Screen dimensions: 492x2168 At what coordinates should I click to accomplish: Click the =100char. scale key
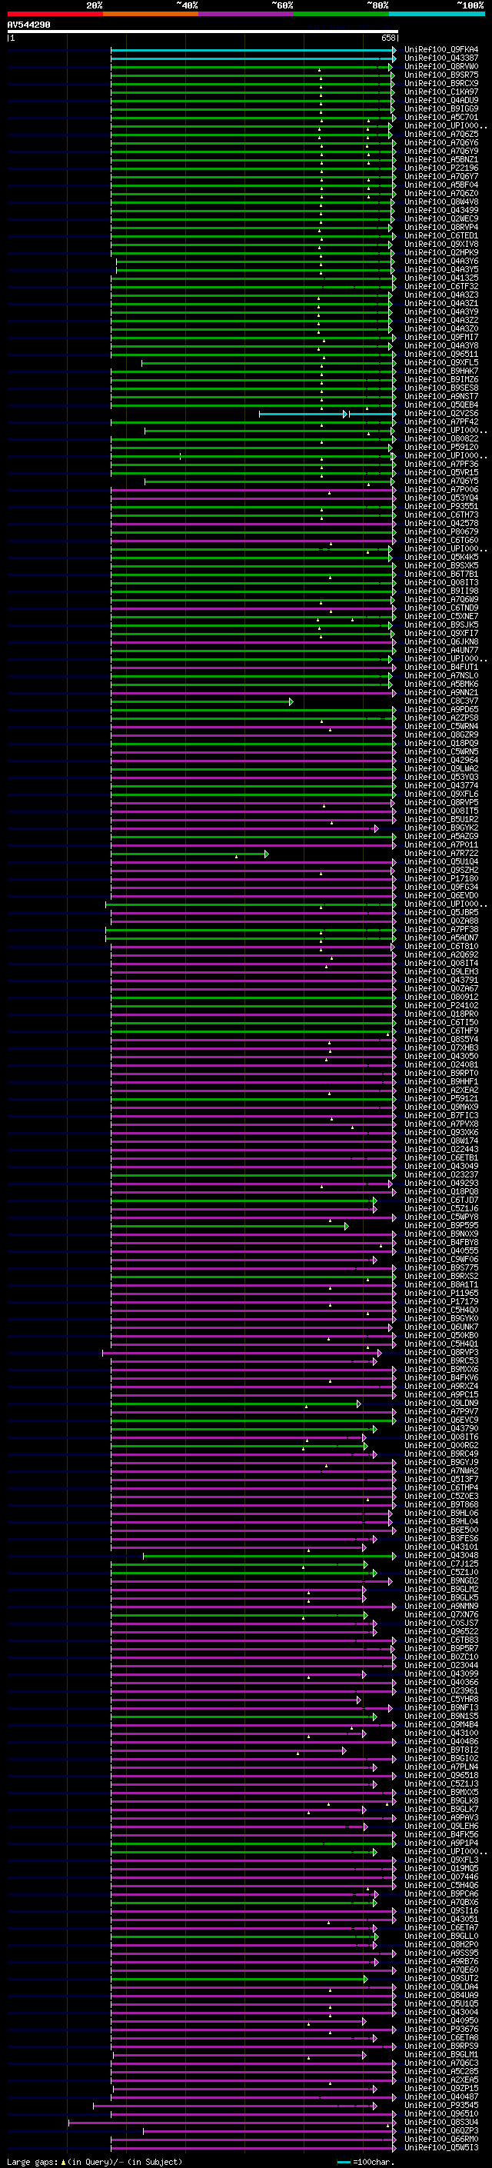click(x=366, y=2162)
